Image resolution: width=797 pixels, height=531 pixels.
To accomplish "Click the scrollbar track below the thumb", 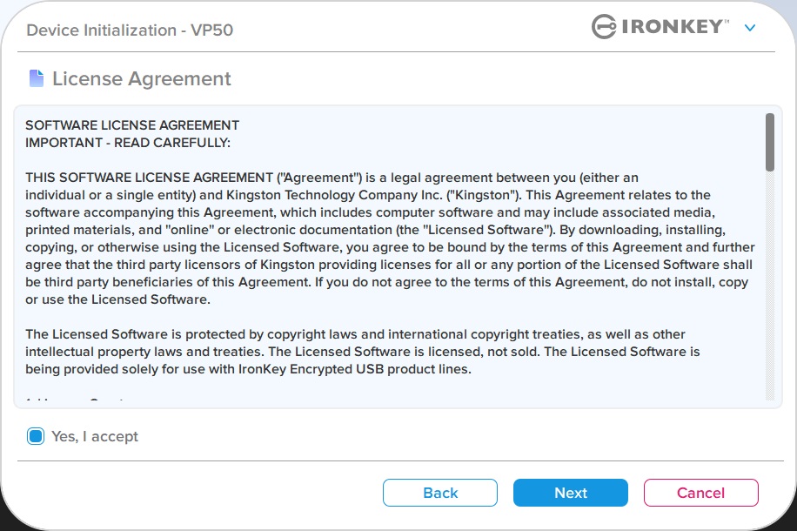I will pyautogui.click(x=769, y=285).
